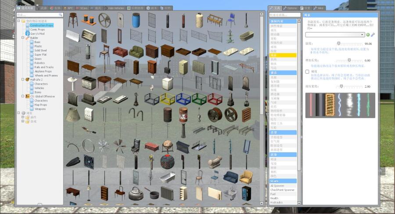Select the AI Spawner tool
Screen dimensions: 395x214
(278, 185)
